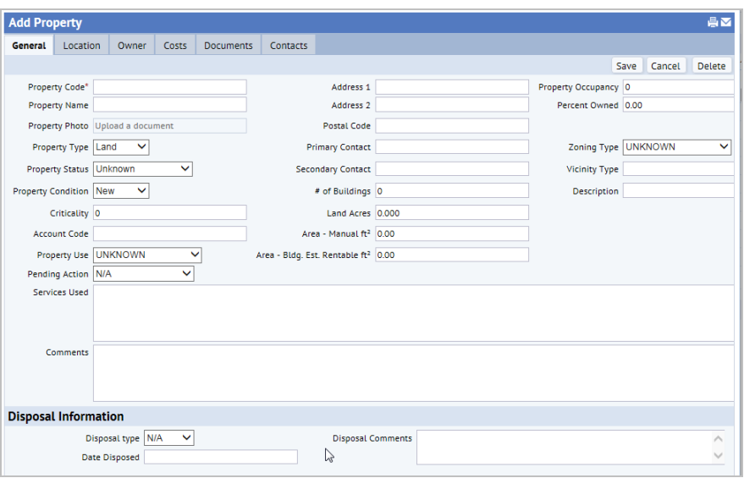Click the Property Code input field
The height and width of the screenshot is (478, 744).
169,87
